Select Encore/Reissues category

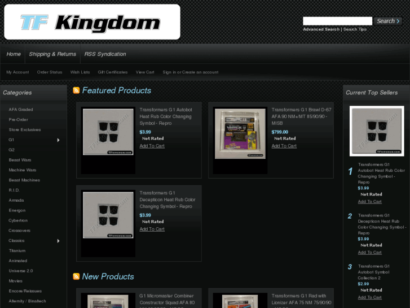[x=25, y=291]
